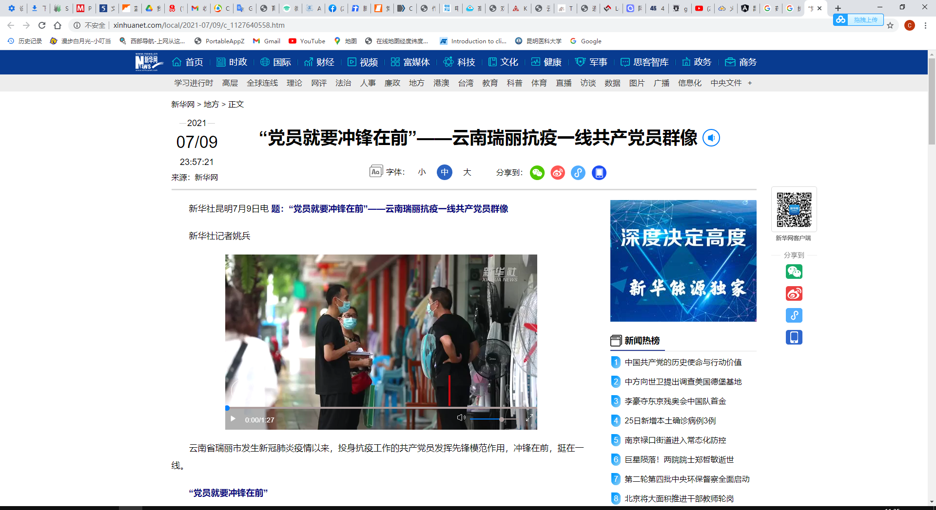Select the 大 font size option

(x=467, y=172)
